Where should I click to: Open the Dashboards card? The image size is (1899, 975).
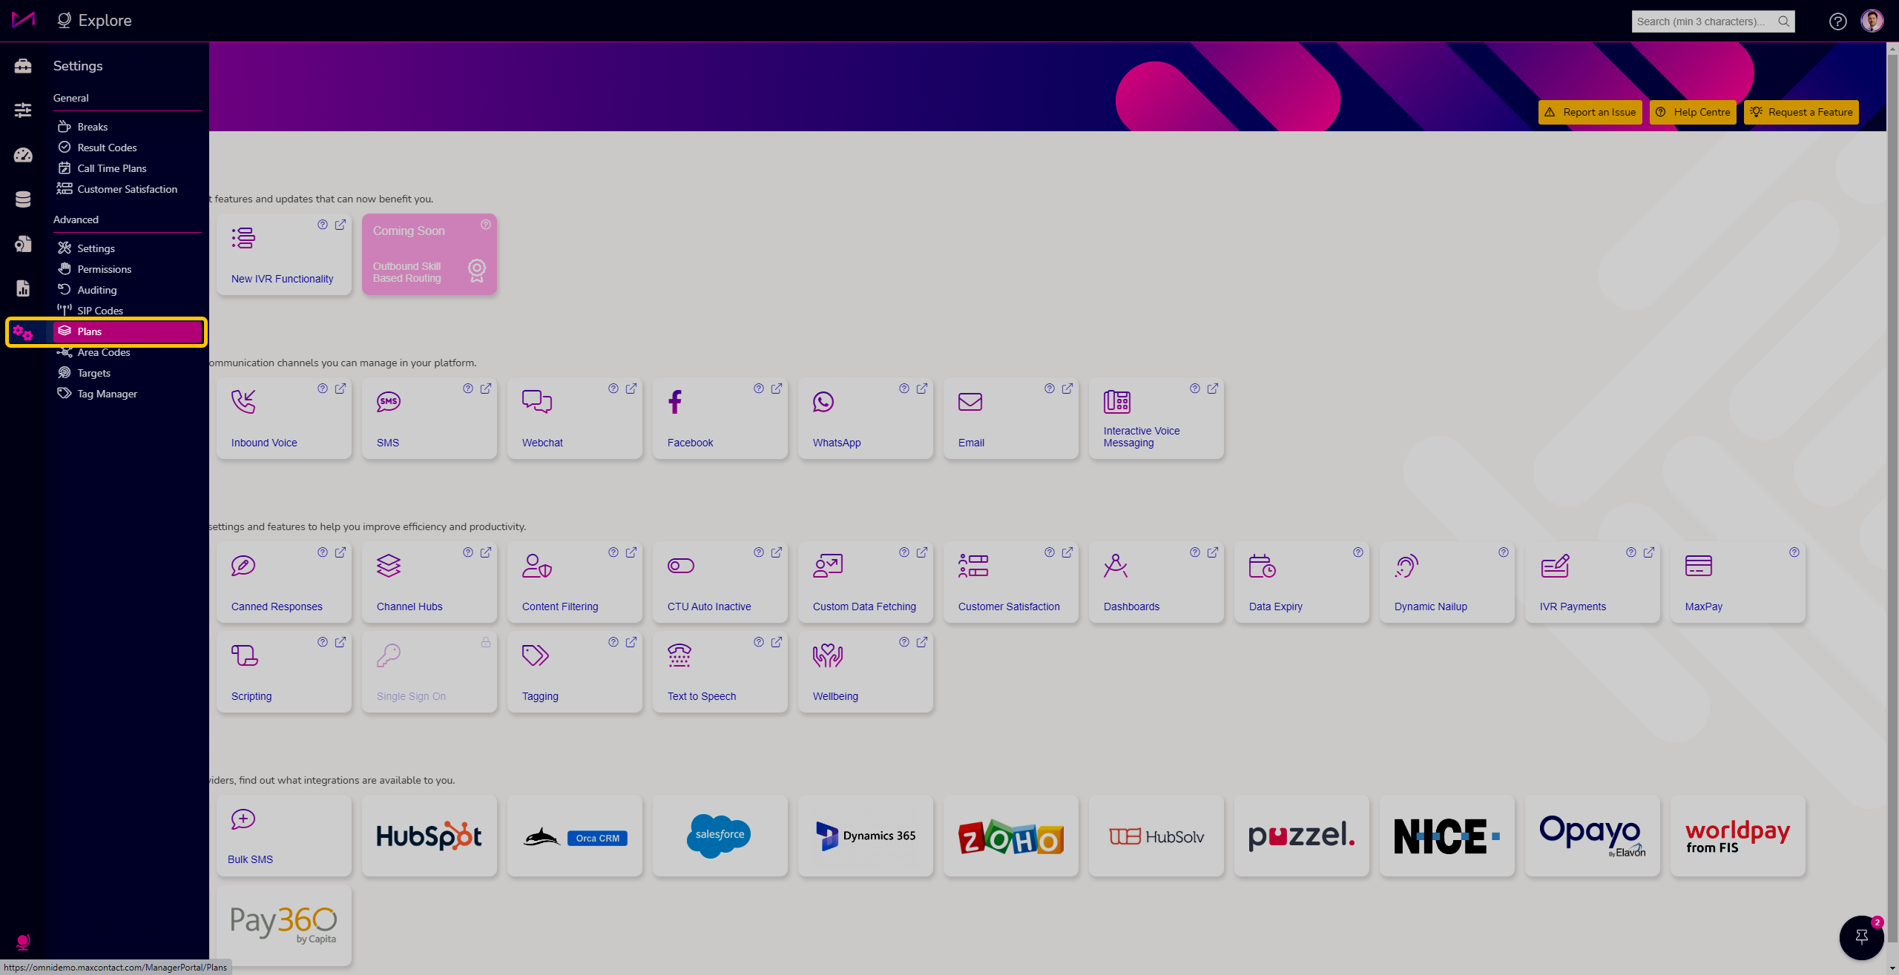(1156, 582)
